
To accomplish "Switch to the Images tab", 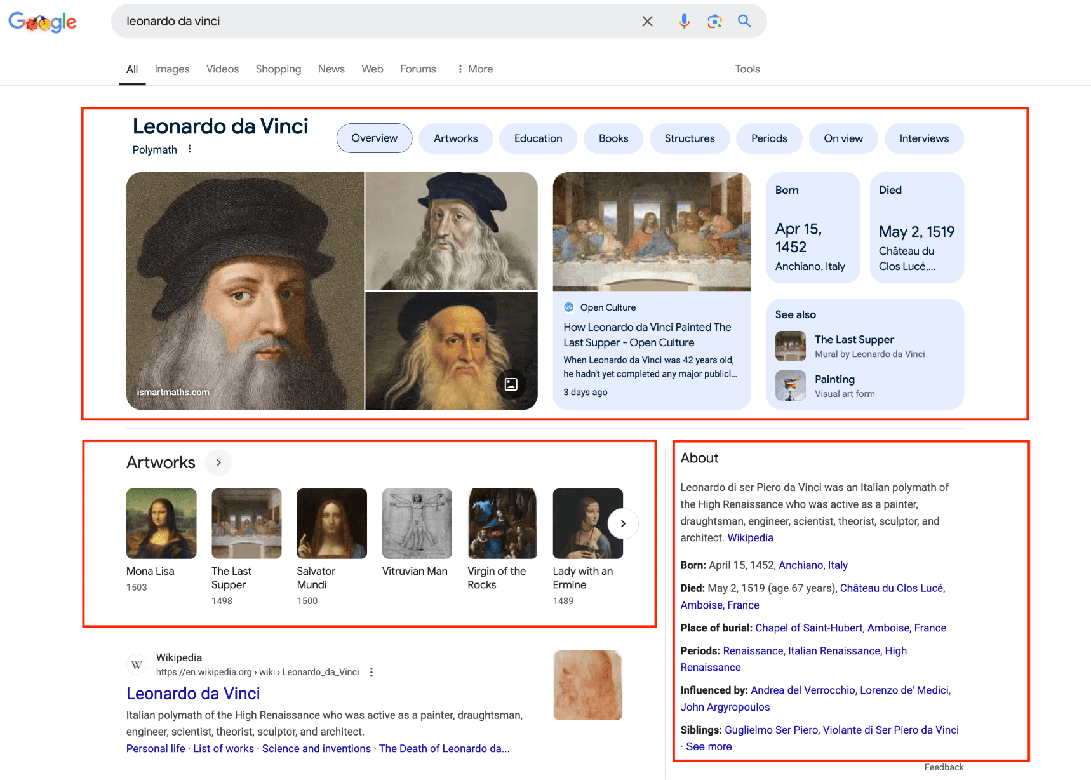I will coord(171,69).
